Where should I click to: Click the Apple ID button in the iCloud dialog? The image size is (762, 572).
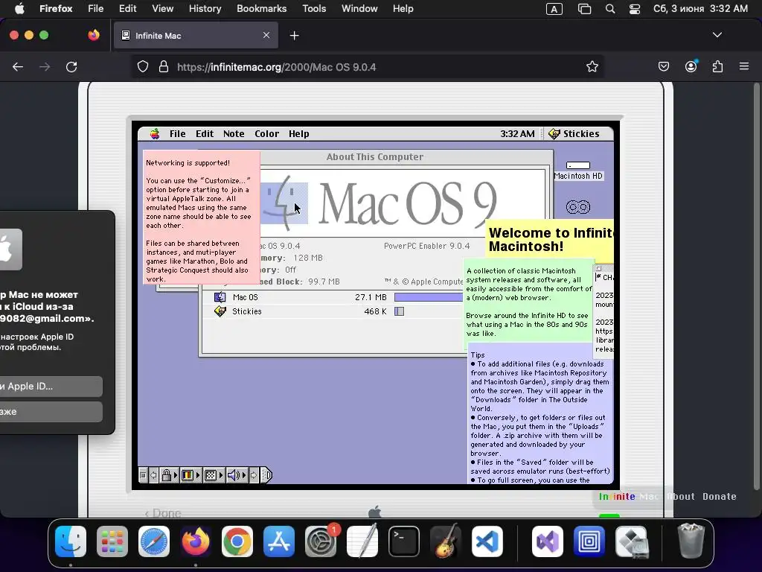pos(51,387)
